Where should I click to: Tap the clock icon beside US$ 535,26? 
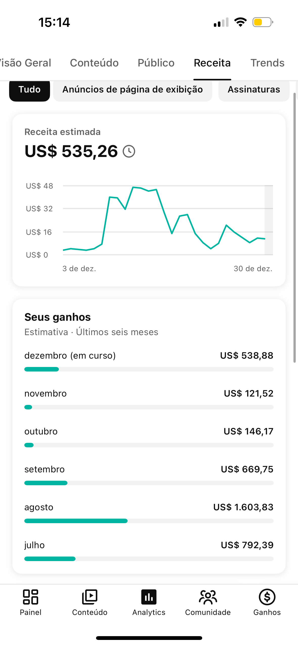click(x=129, y=151)
